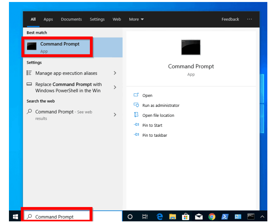Switch to the Apps search tab
The image size is (269, 224).
pos(48,19)
